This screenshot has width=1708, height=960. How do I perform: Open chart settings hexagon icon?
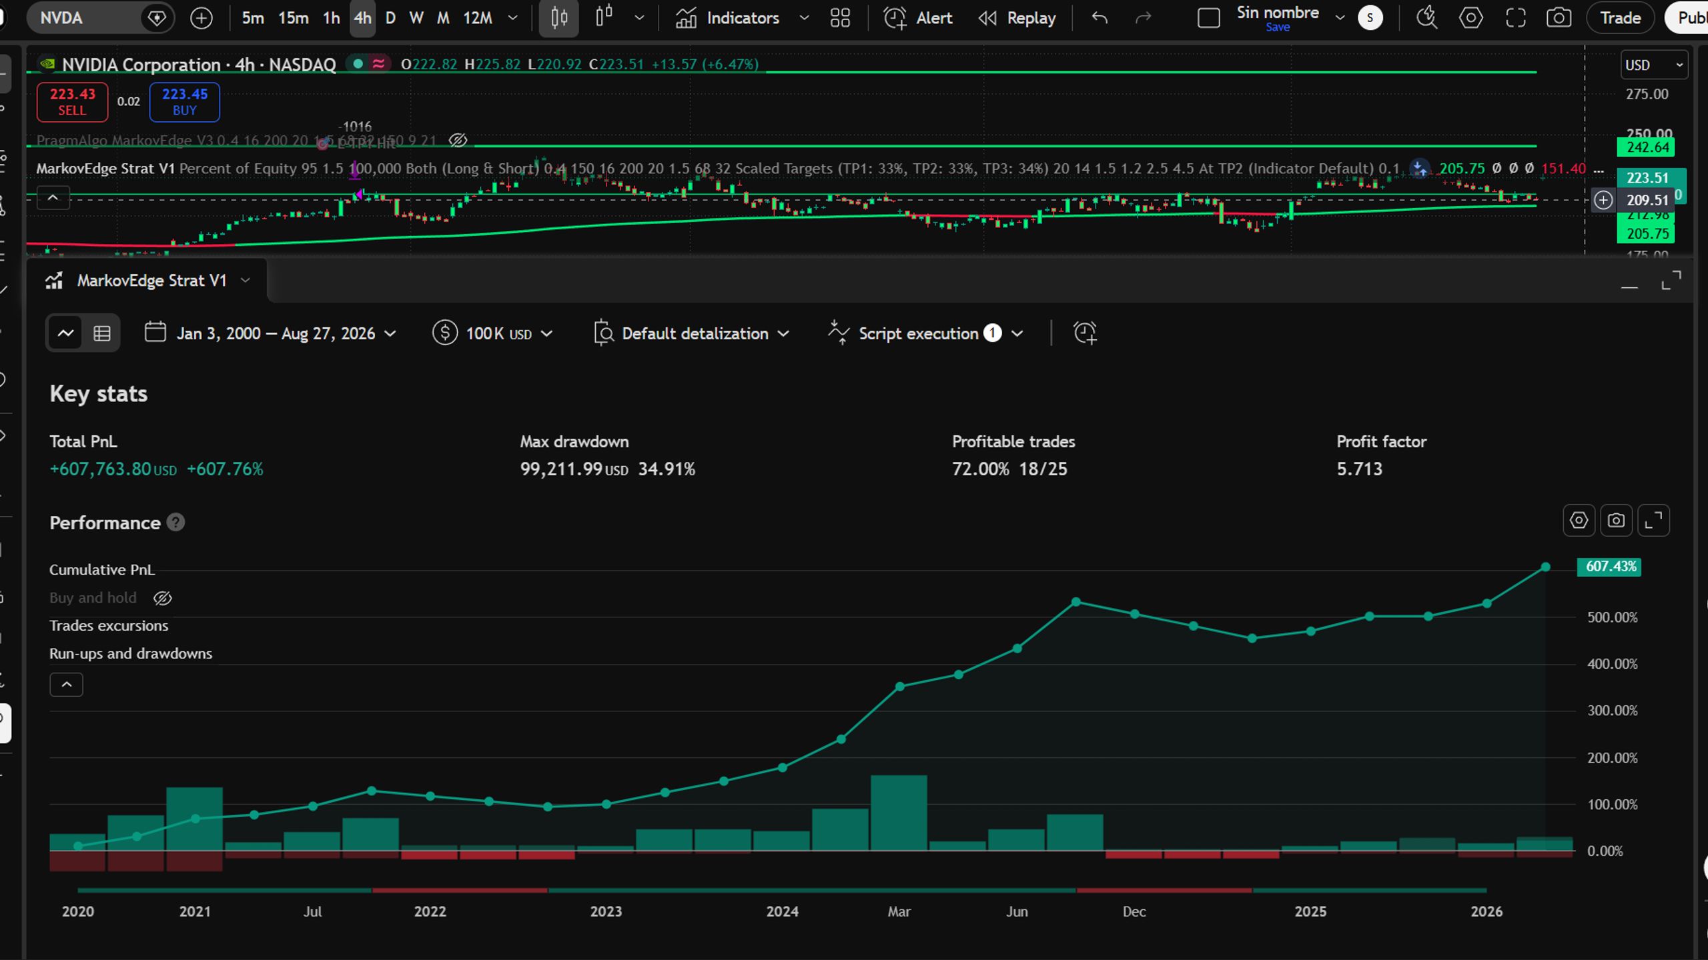(1470, 18)
